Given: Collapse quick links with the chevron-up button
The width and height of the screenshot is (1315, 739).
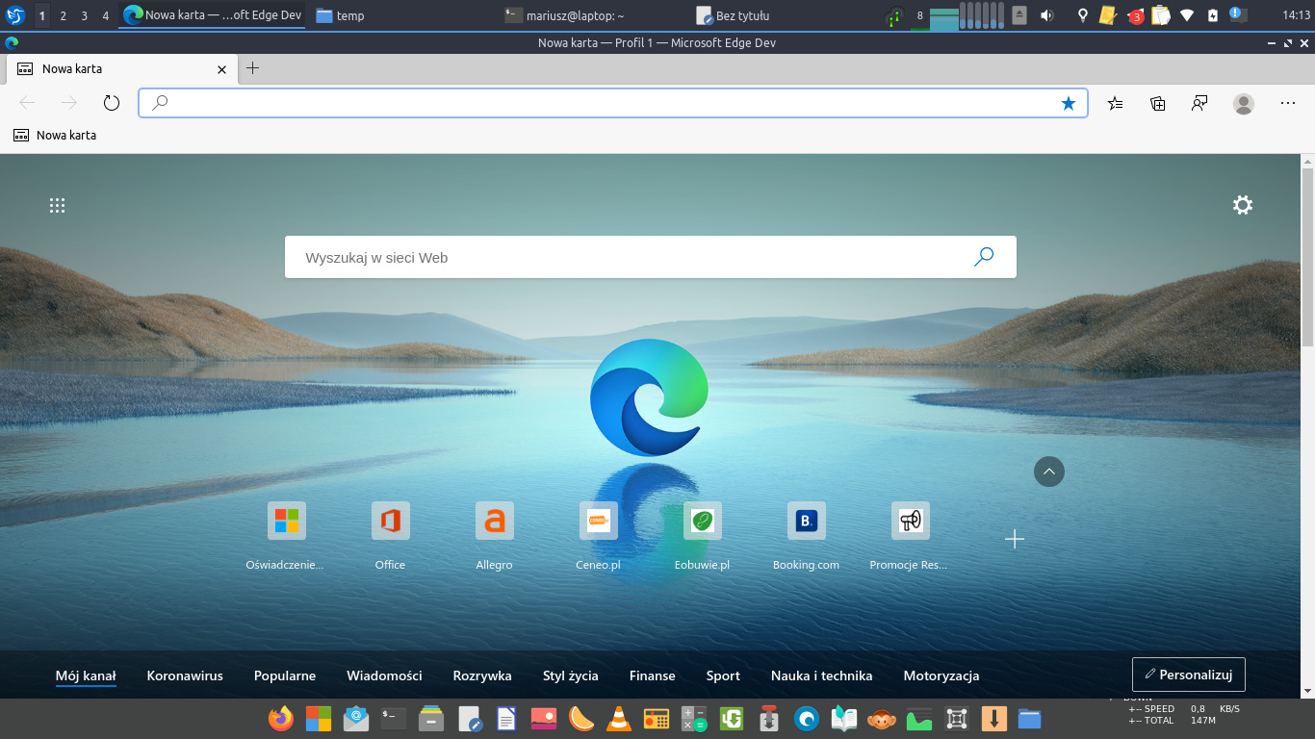Looking at the screenshot, I should point(1048,471).
